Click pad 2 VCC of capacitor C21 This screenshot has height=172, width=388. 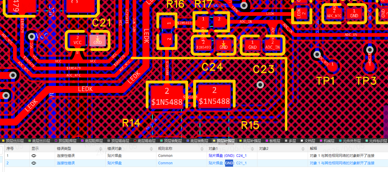78,40
